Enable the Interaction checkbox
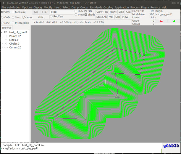 click(x=13, y=23)
